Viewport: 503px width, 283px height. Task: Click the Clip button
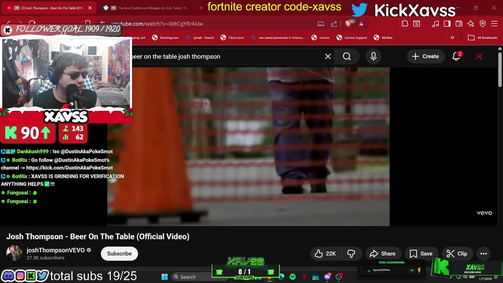tap(457, 254)
